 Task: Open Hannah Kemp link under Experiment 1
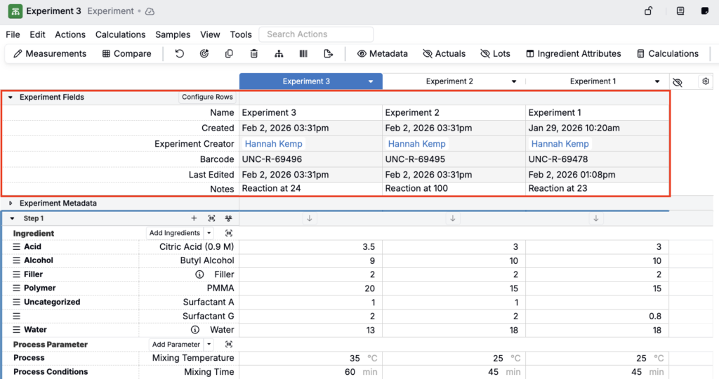560,144
